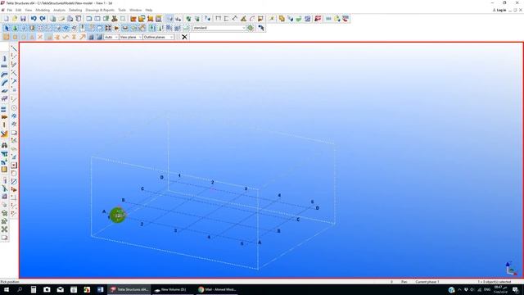This screenshot has height=295, width=524.
Task: Open component catalog binoculars icon
Action: click(x=4, y=145)
